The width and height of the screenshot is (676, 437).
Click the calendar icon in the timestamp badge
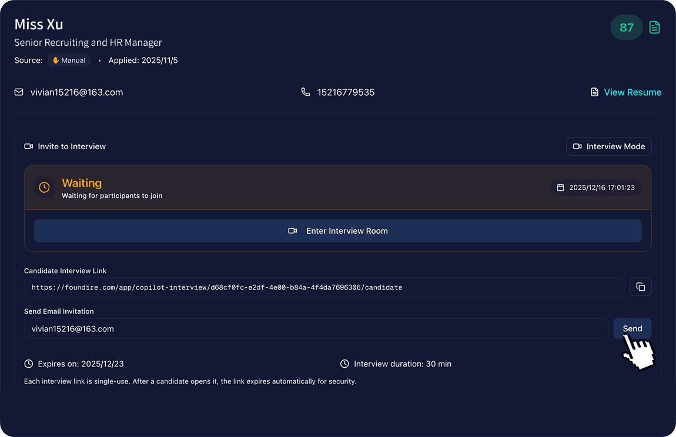[560, 188]
